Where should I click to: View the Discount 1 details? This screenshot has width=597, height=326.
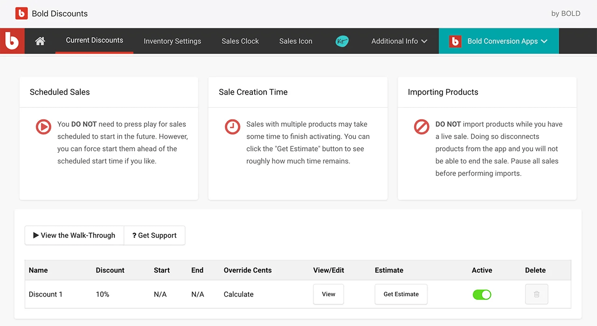[x=328, y=294]
